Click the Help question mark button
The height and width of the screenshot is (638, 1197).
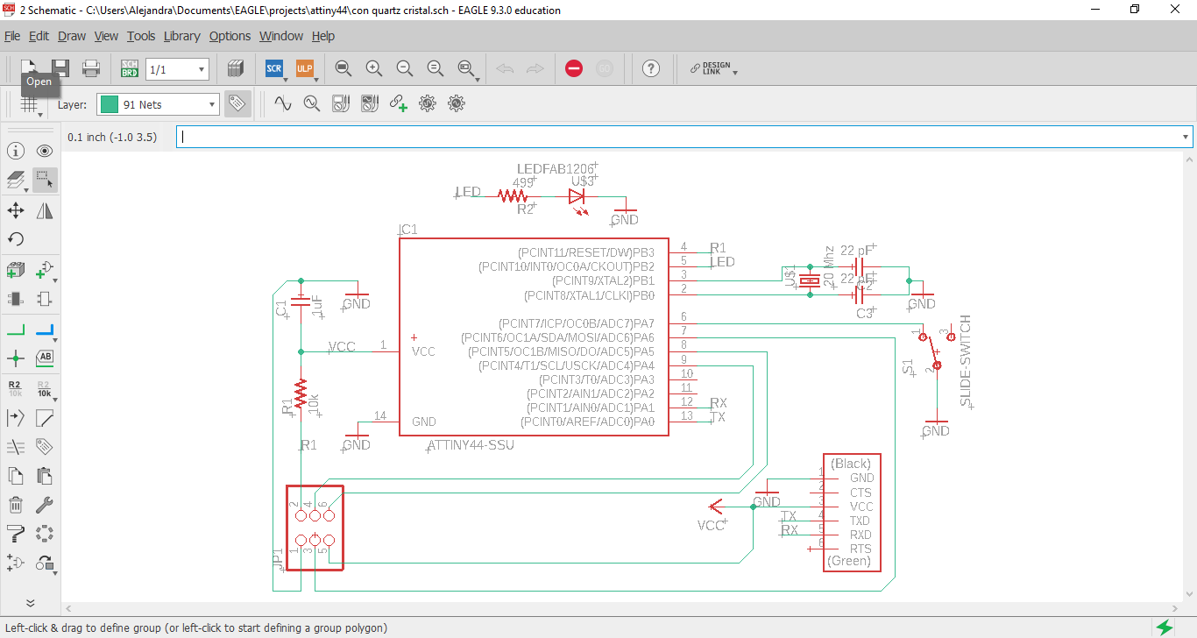[x=651, y=67]
